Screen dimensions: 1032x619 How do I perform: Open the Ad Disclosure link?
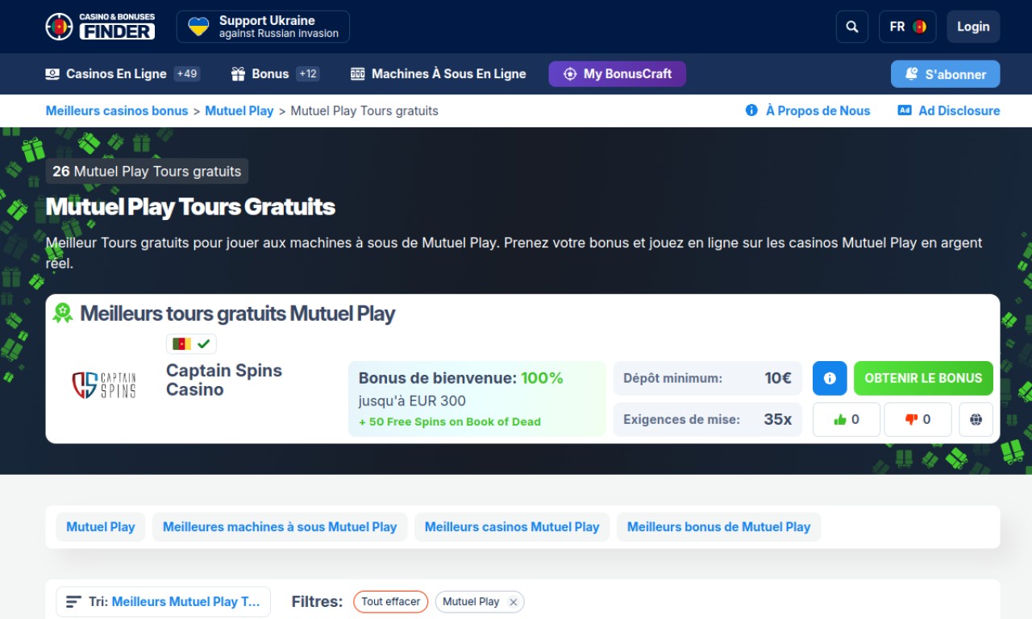[949, 111]
